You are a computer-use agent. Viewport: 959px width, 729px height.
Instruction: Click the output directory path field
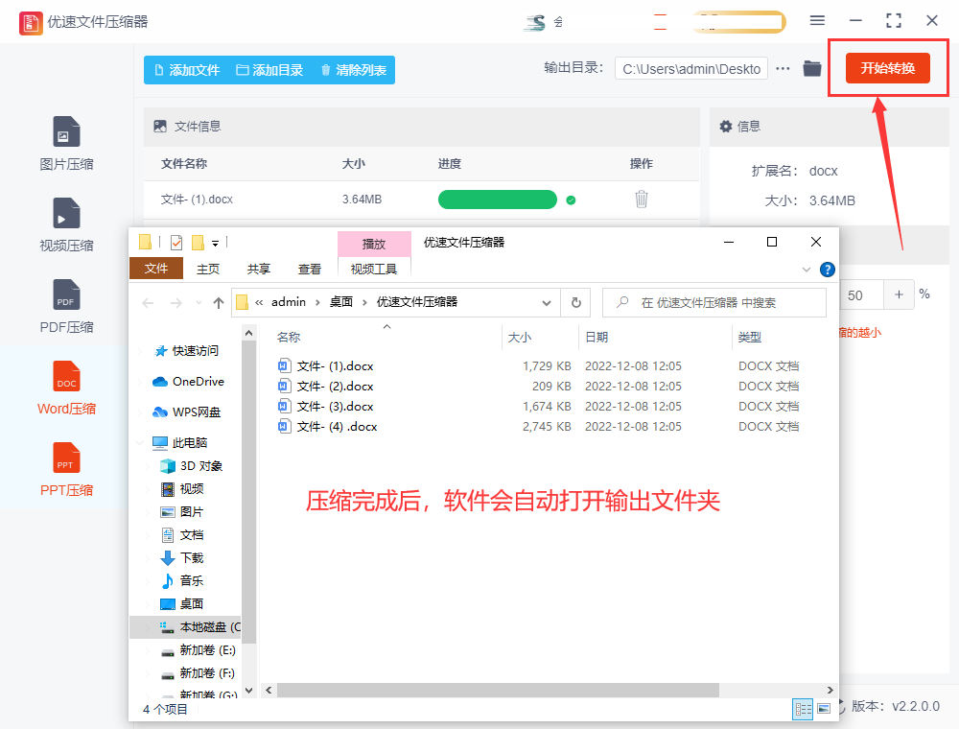pyautogui.click(x=691, y=69)
